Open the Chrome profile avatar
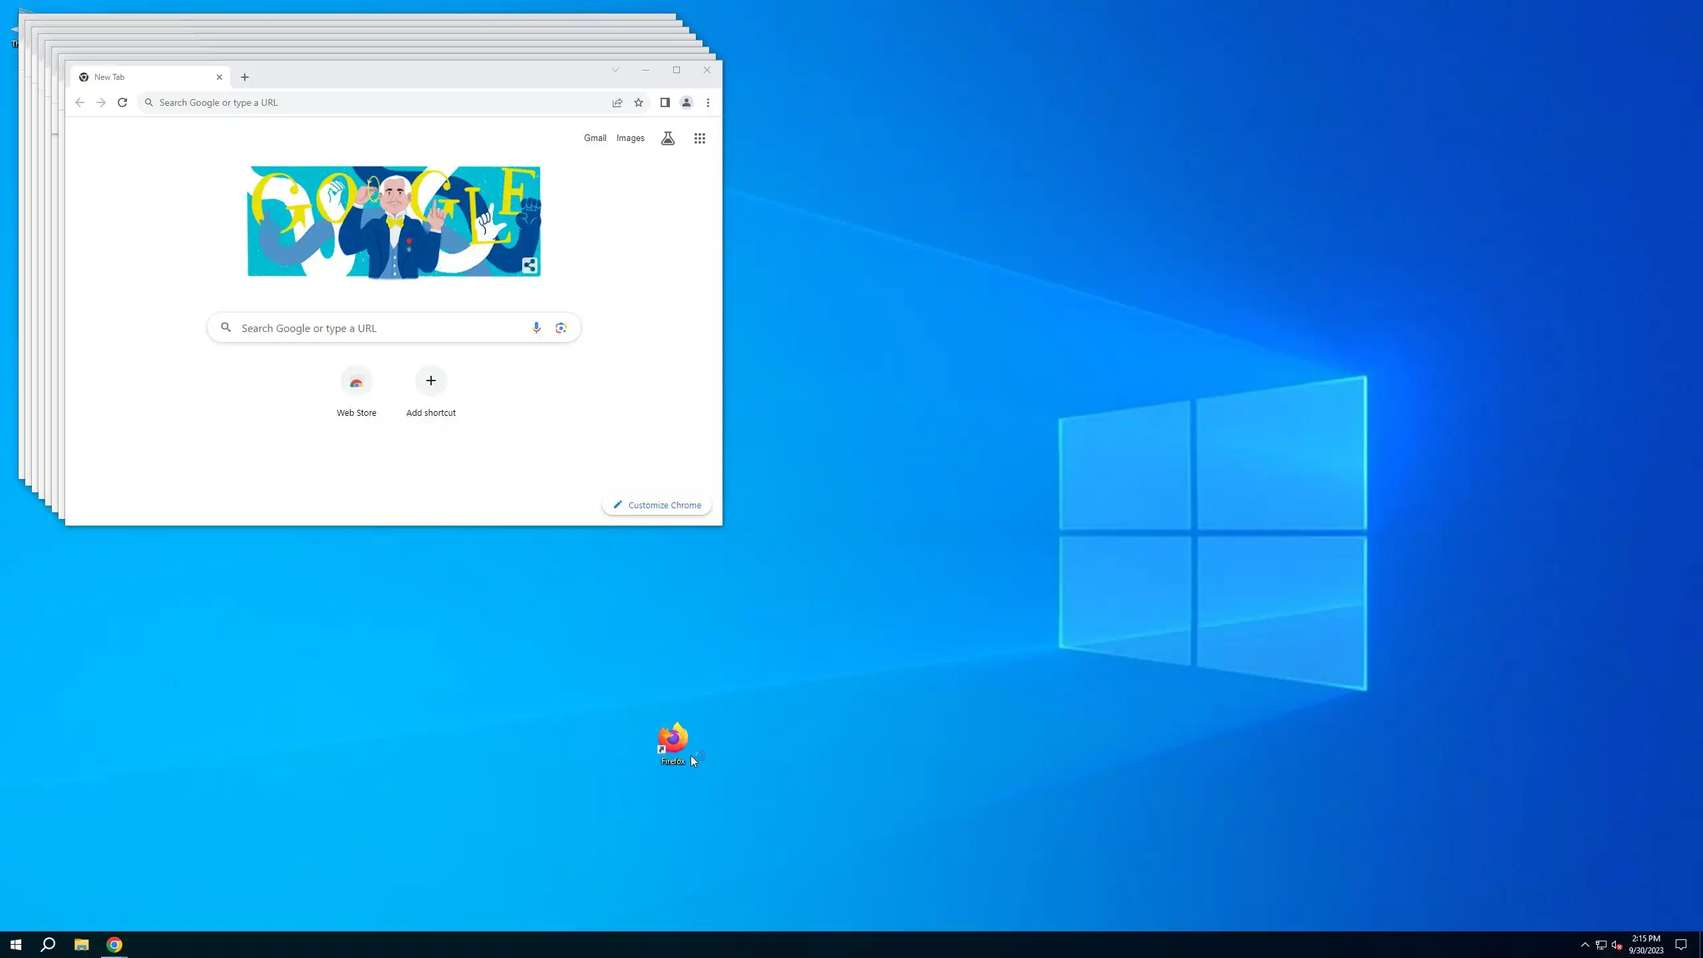Viewport: 1703px width, 958px height. pos(687,102)
